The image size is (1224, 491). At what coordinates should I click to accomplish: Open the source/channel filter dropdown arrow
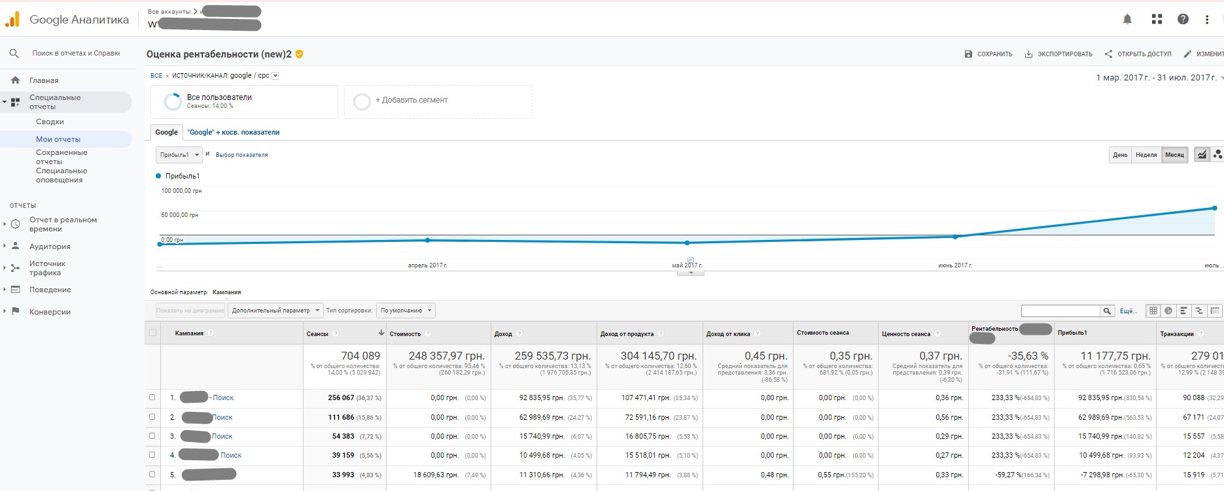pos(275,76)
